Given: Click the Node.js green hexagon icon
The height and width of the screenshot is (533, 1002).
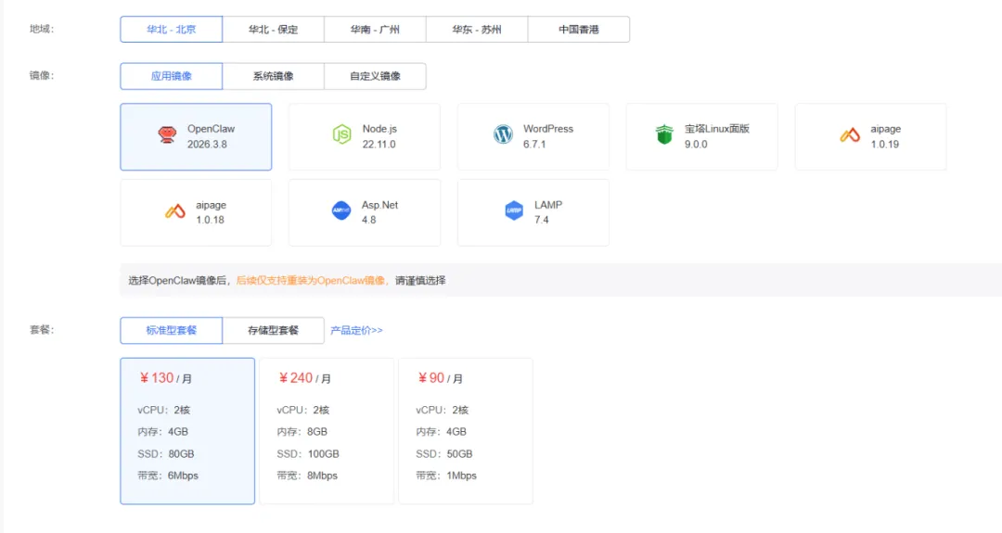Looking at the screenshot, I should 341,135.
